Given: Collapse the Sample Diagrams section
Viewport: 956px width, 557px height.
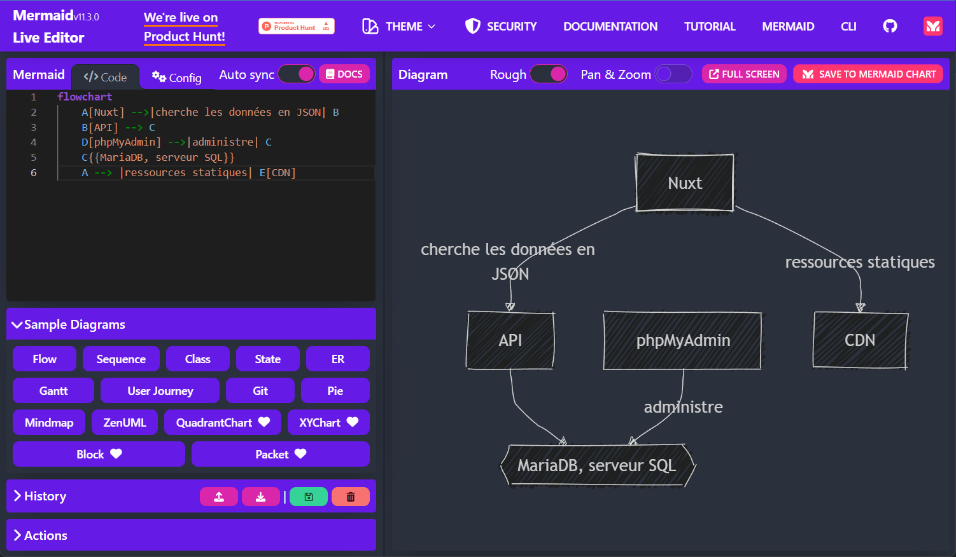Looking at the screenshot, I should pos(191,324).
